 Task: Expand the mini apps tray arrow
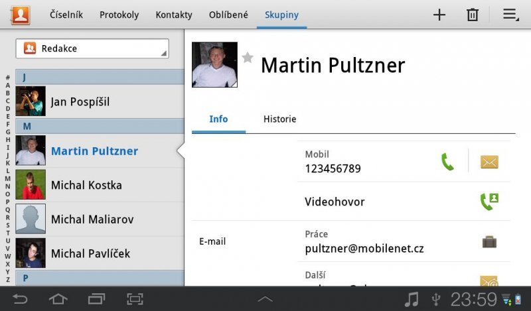(265, 299)
